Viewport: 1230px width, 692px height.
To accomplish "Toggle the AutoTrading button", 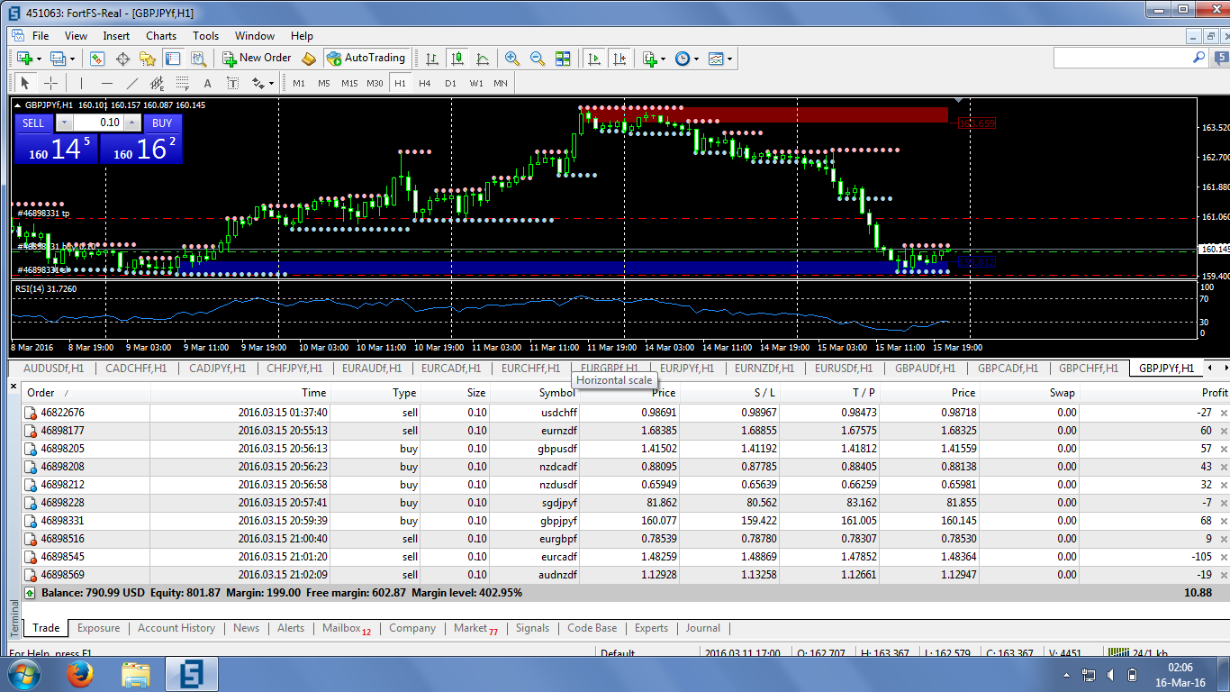I will [x=367, y=58].
